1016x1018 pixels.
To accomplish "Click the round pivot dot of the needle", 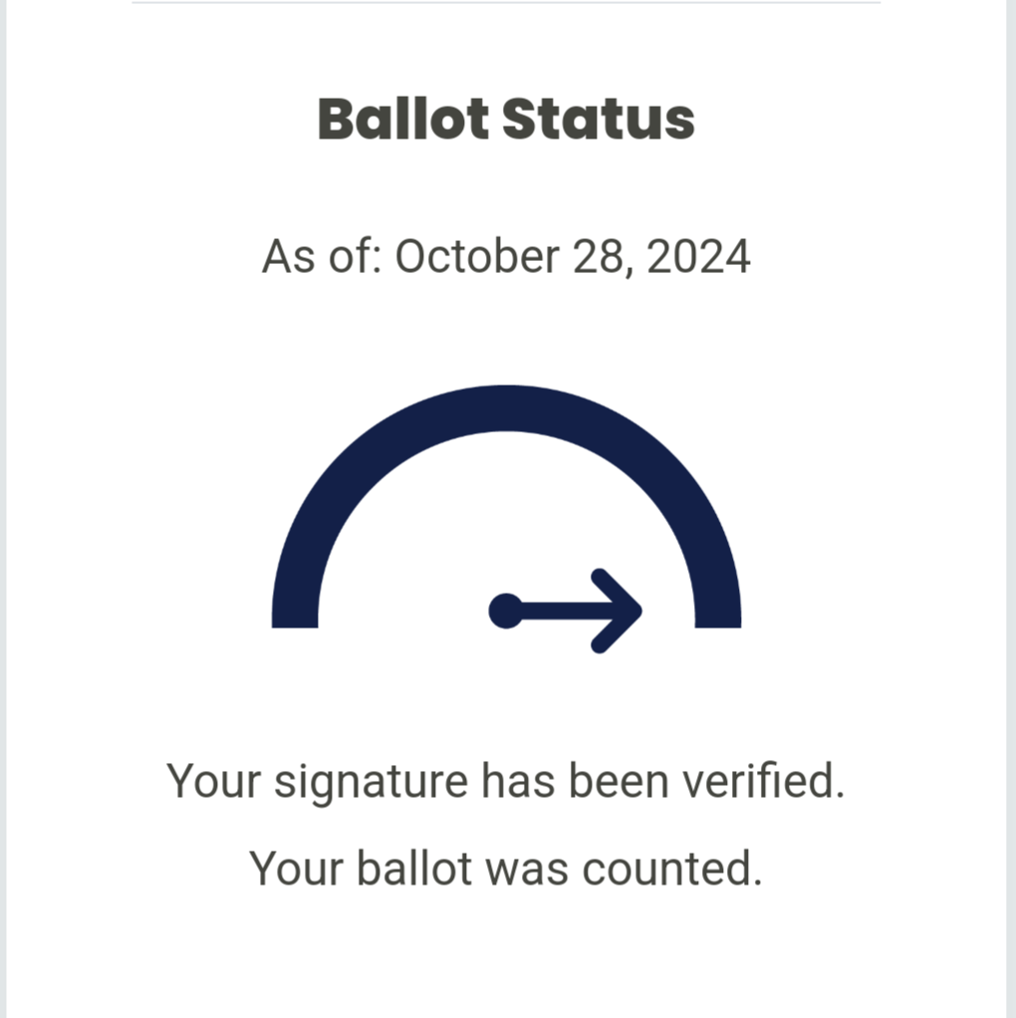I will [506, 611].
